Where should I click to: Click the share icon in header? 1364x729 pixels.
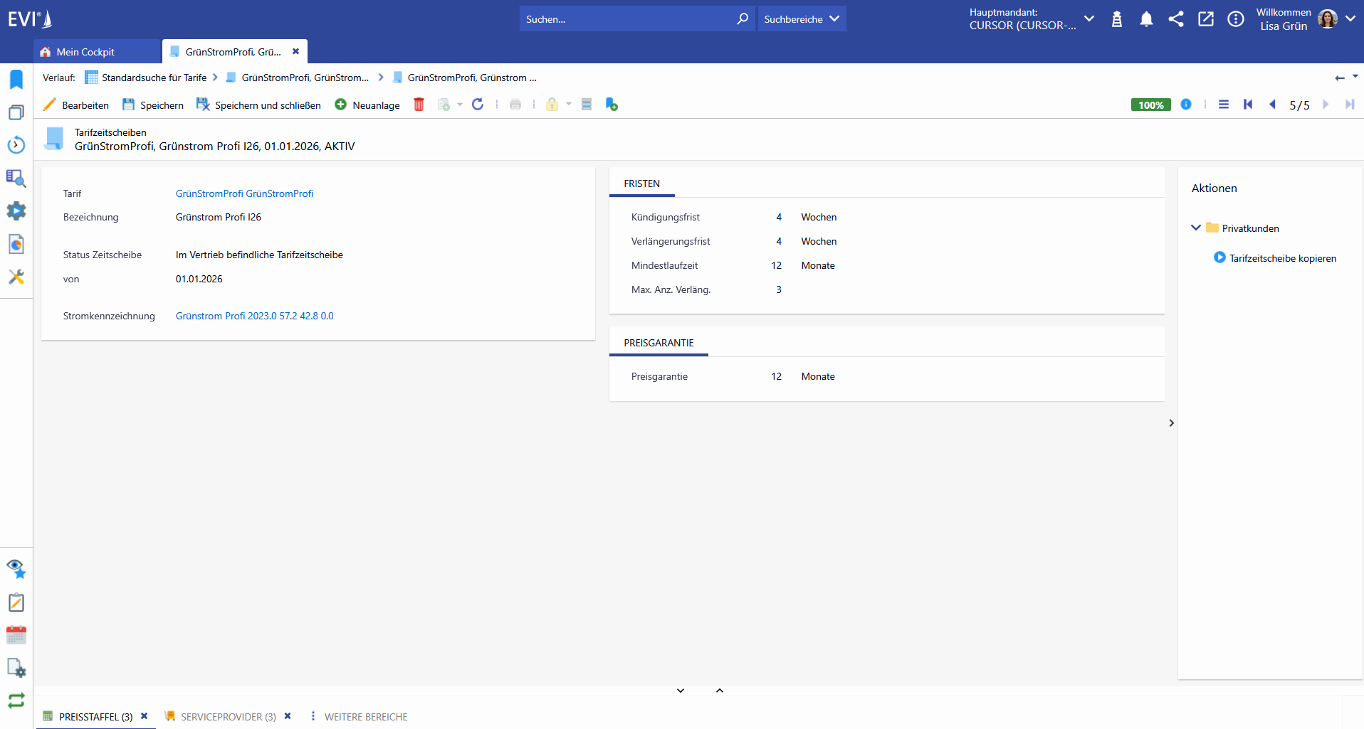[x=1176, y=19]
